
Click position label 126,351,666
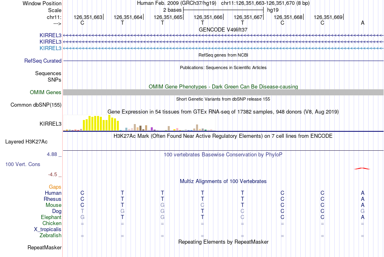(x=208, y=17)
